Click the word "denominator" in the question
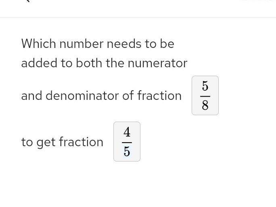 click(82, 95)
